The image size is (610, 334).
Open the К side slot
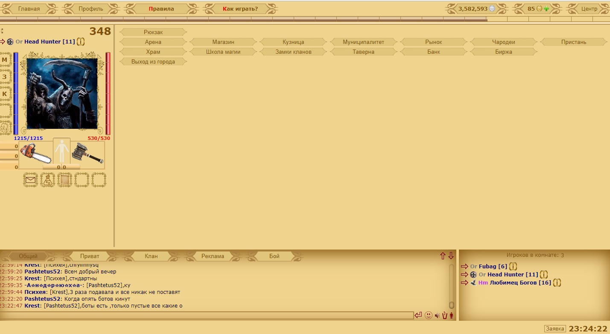tap(5, 94)
